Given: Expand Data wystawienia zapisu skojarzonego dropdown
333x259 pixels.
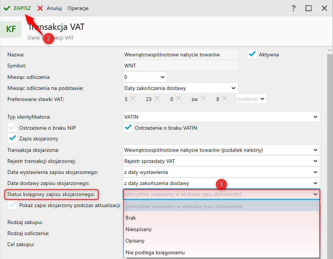Looking at the screenshot, I should point(221,172).
